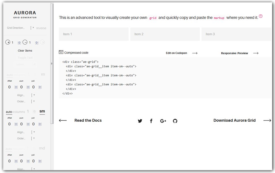
Task: Click the Google+ icon
Action: pos(163,121)
